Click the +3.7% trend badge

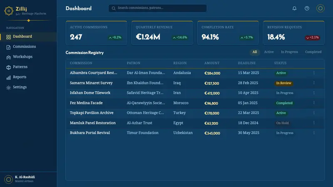point(246,37)
